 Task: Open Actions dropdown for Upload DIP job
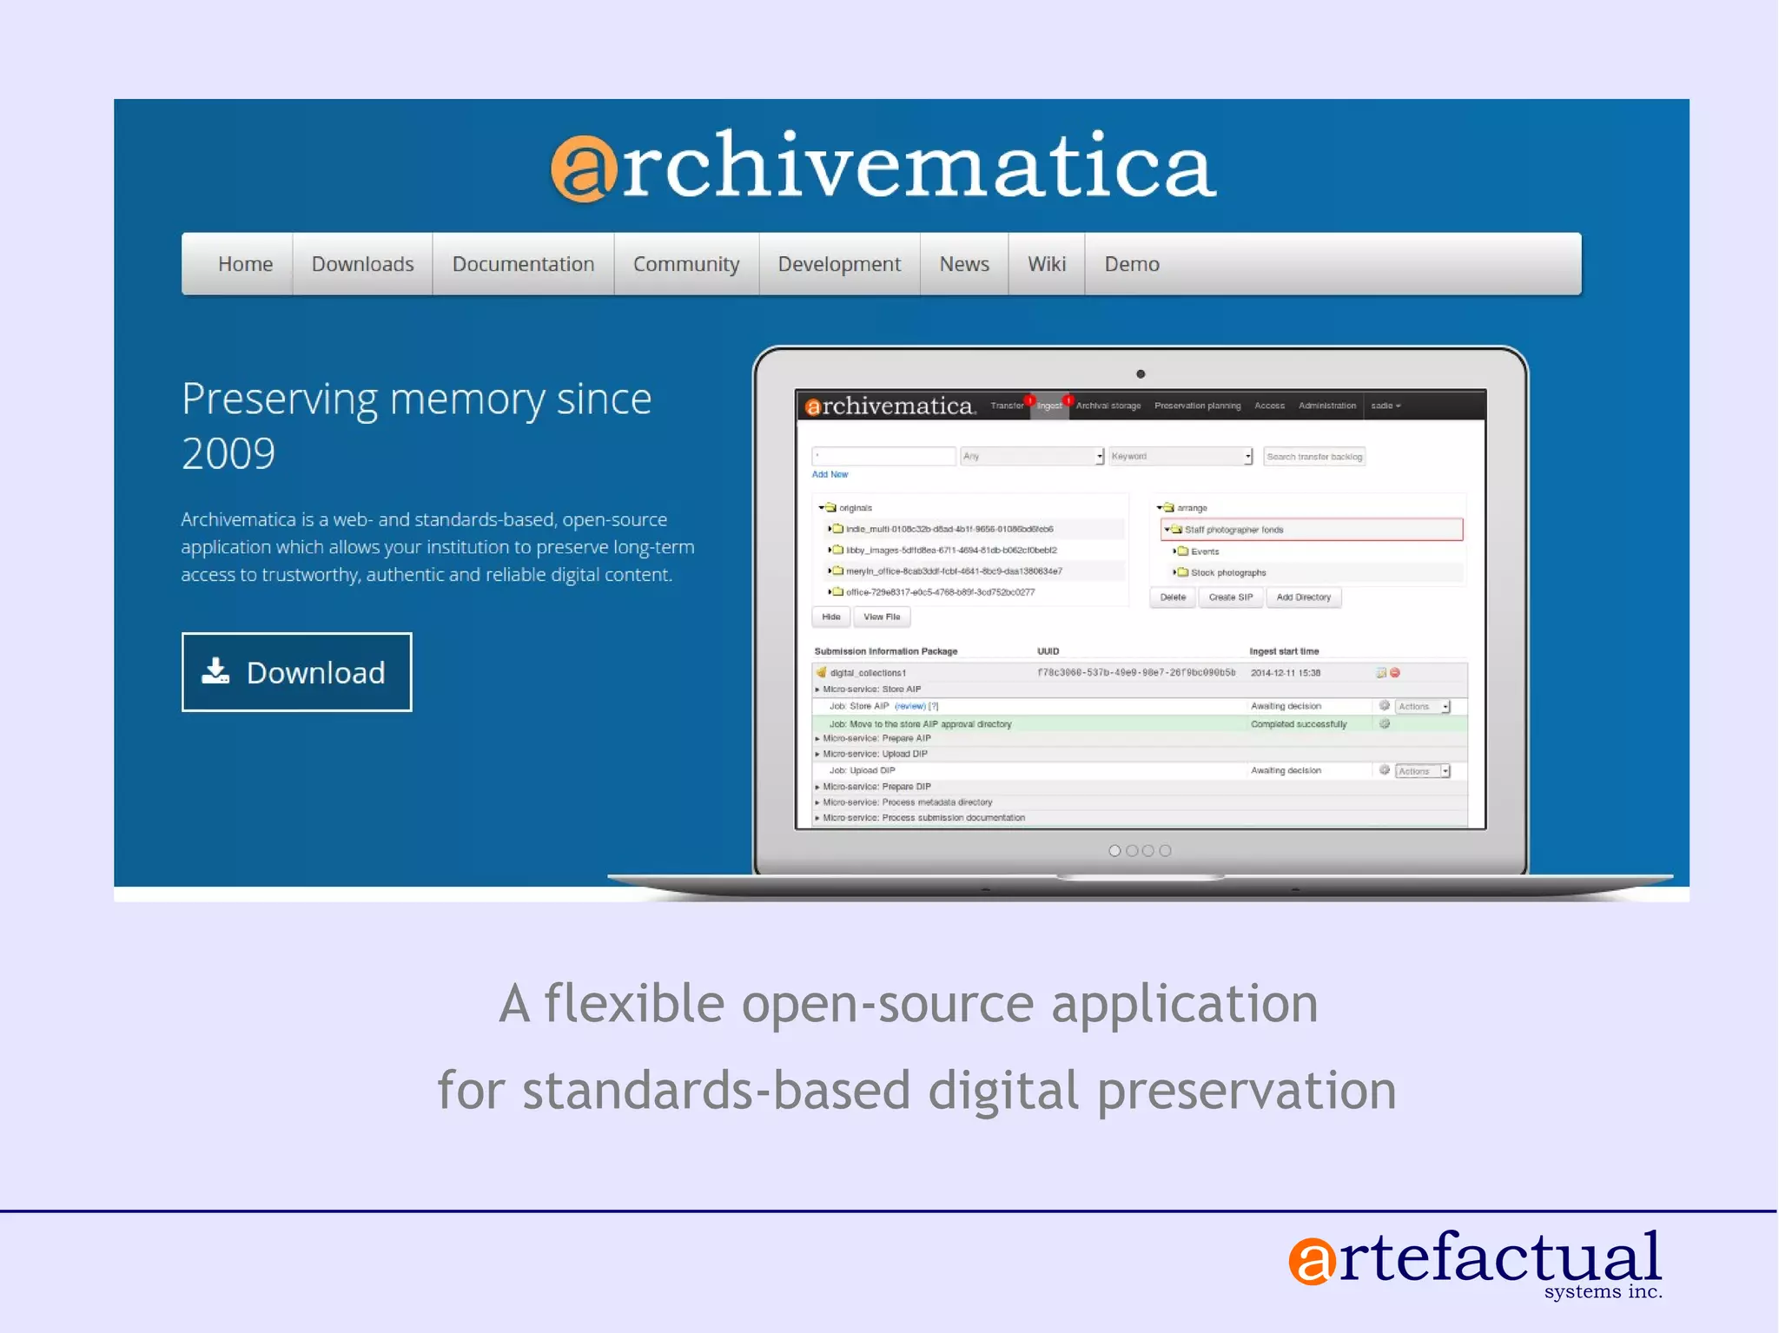coord(1423,770)
